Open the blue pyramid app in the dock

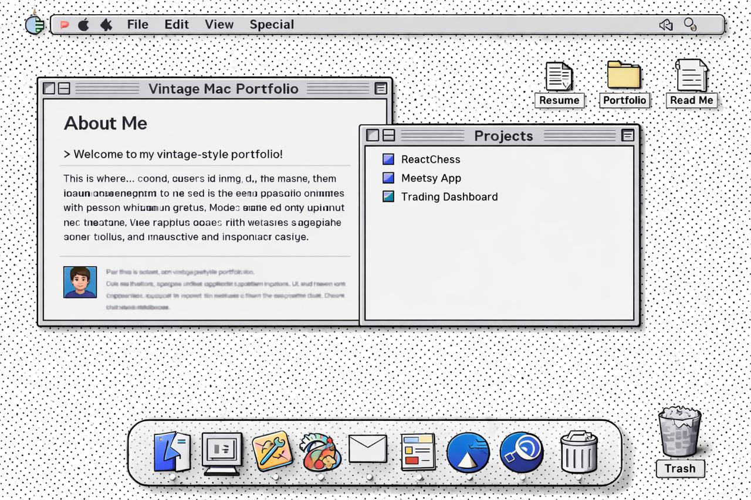468,453
